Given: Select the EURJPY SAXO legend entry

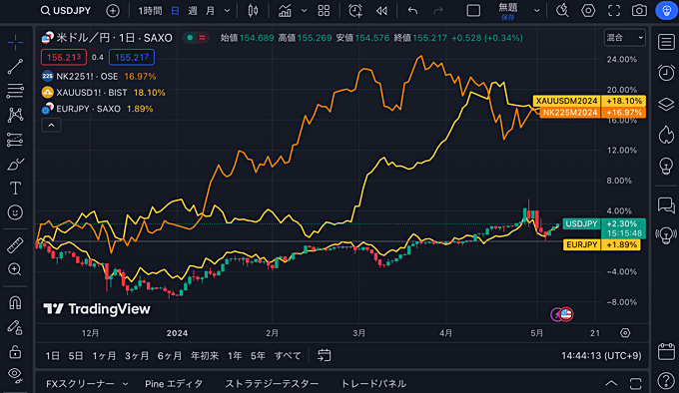Looking at the screenshot, I should coord(98,109).
